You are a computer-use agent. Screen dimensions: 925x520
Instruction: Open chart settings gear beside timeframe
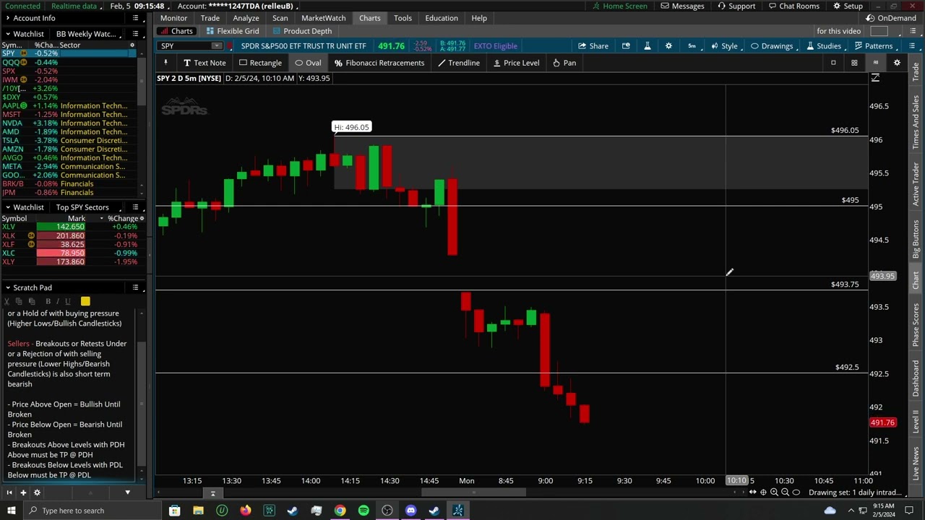[668, 46]
